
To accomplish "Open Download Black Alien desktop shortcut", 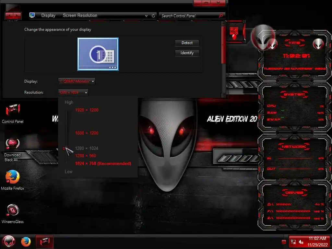I will (x=13, y=149).
